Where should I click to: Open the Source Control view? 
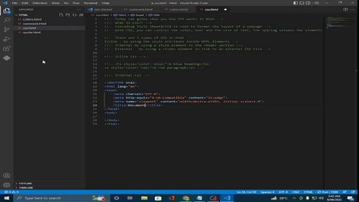[7, 30]
